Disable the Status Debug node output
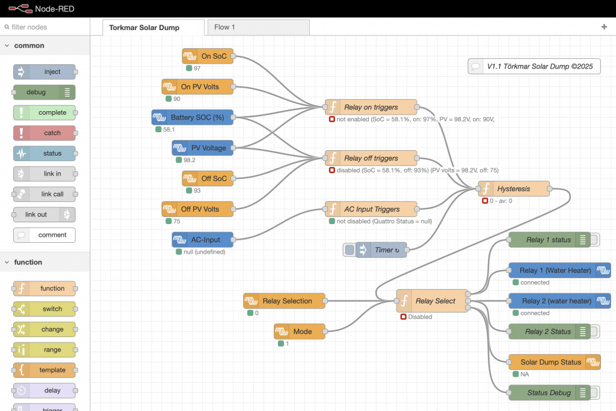Image resolution: width=616 pixels, height=411 pixels. click(x=594, y=393)
